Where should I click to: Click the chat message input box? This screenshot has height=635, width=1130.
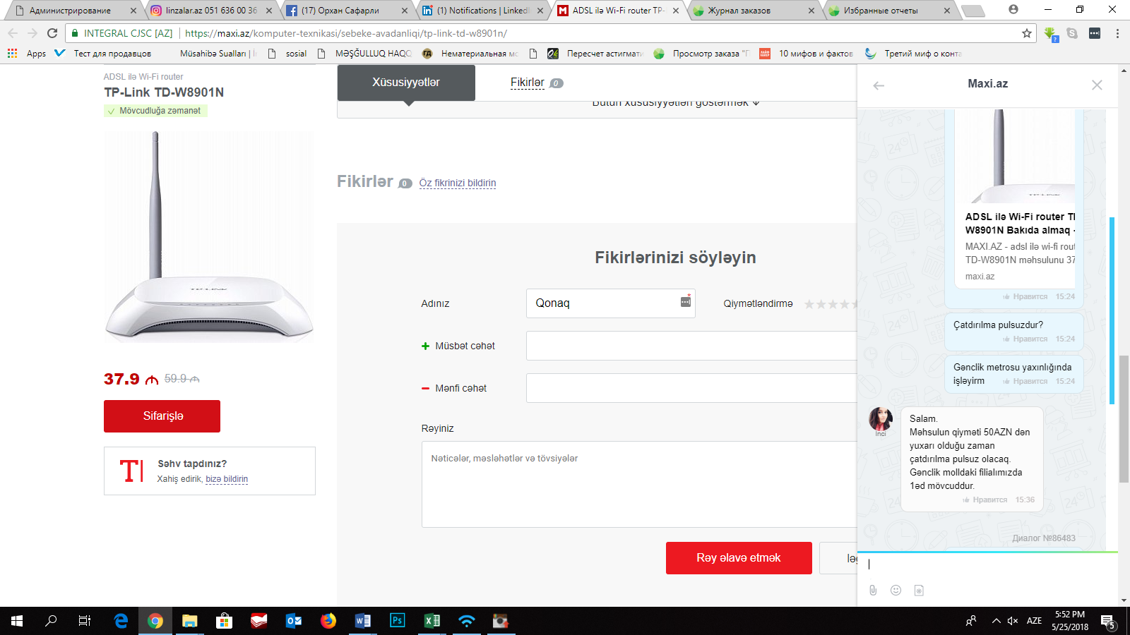[987, 564]
